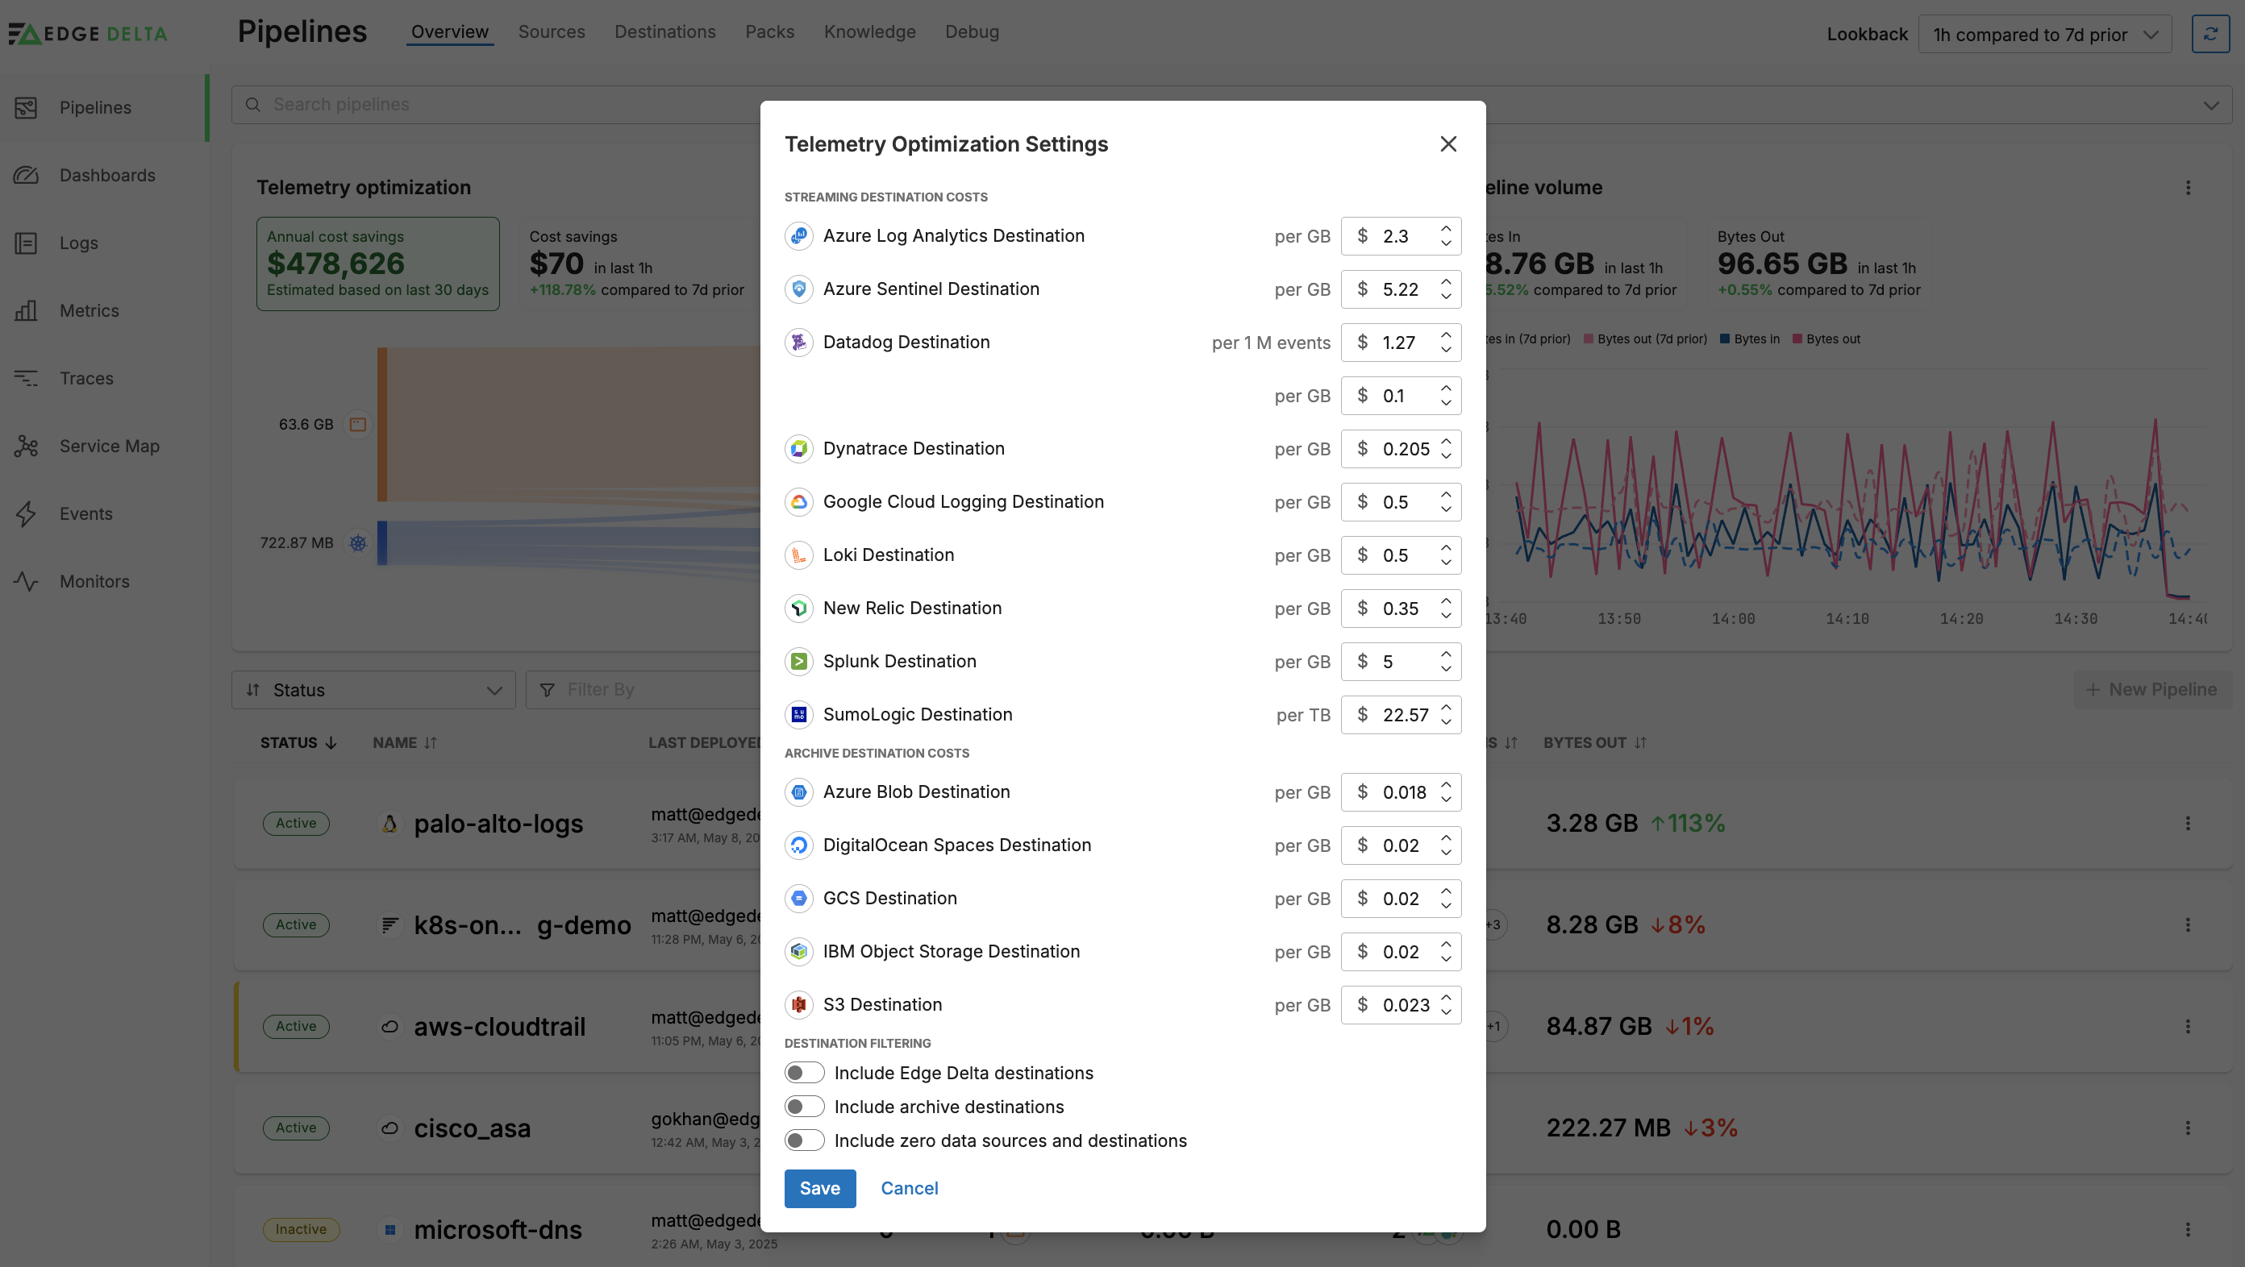Image resolution: width=2245 pixels, height=1267 pixels.
Task: Click the SumoLogic destination icon
Action: (798, 714)
